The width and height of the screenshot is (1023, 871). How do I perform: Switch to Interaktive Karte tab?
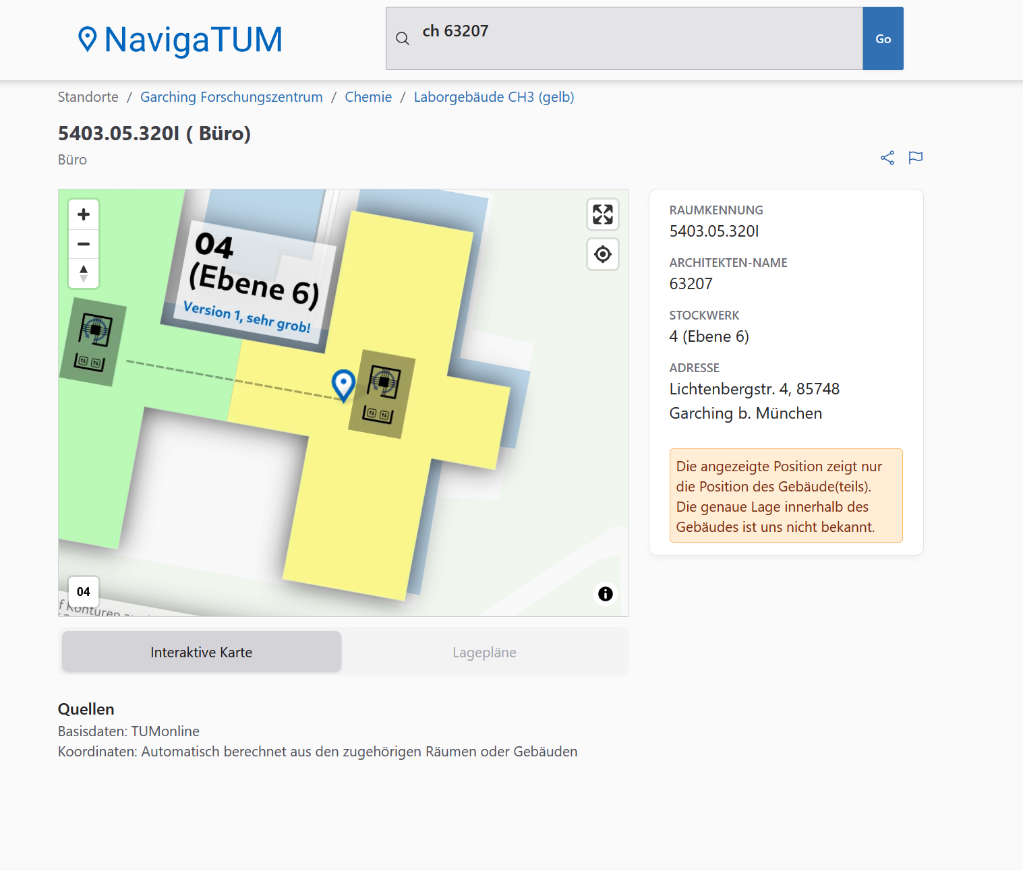pyautogui.click(x=201, y=652)
